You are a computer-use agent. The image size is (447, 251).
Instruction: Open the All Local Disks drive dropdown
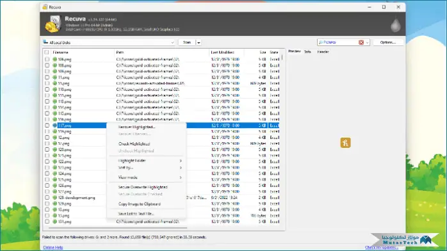pyautogui.click(x=172, y=42)
